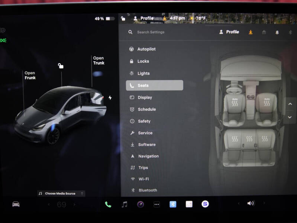The width and height of the screenshot is (297, 223).
Task: Lower volume with left arrow
Action: 239,203
